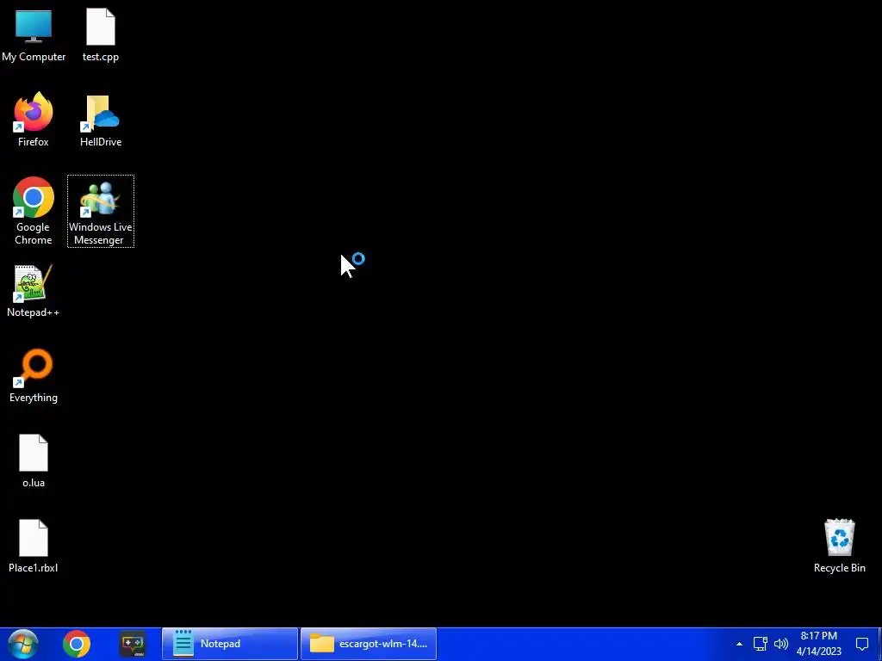Open the volume tray icon

point(780,644)
